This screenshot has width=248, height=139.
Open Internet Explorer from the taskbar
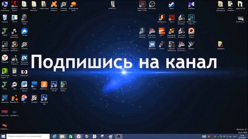(x=55, y=136)
